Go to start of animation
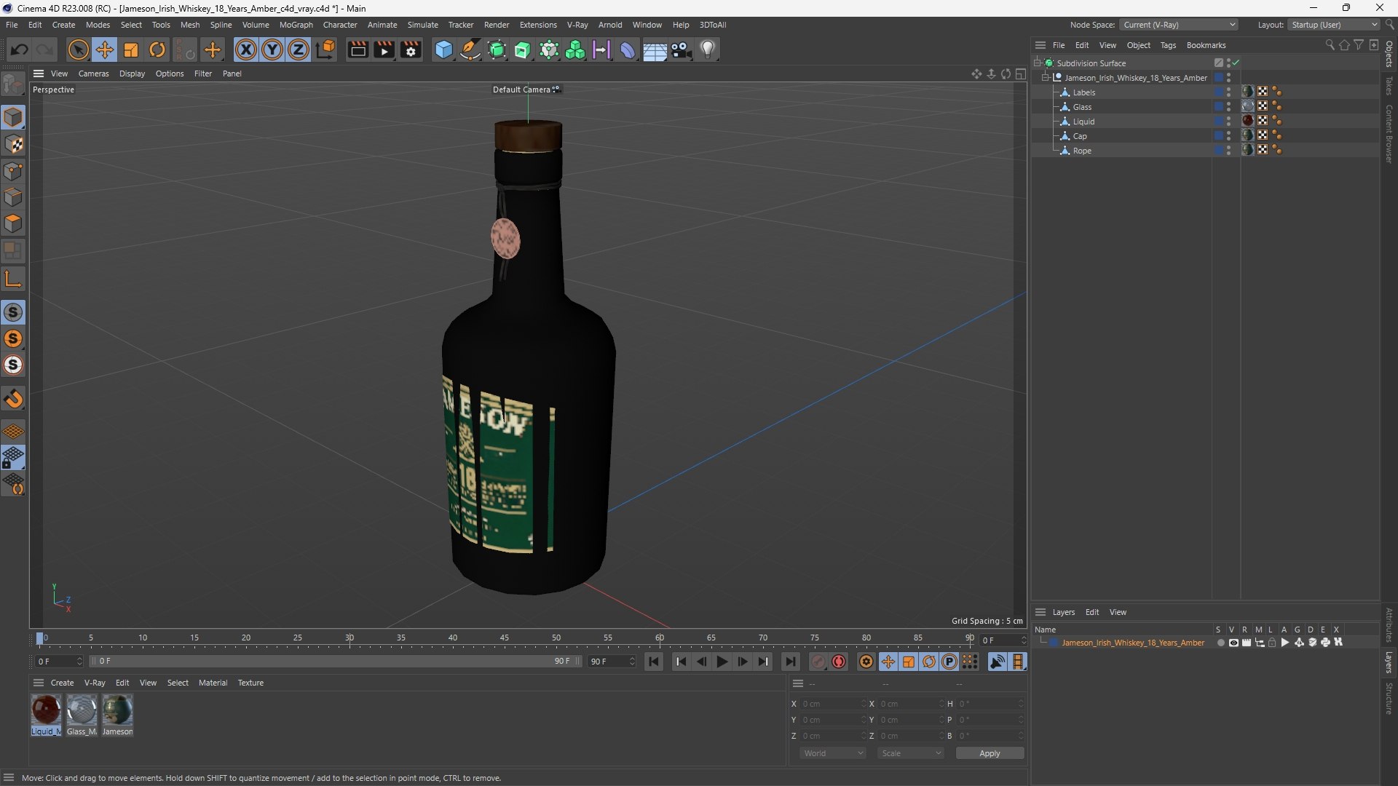 [654, 662]
